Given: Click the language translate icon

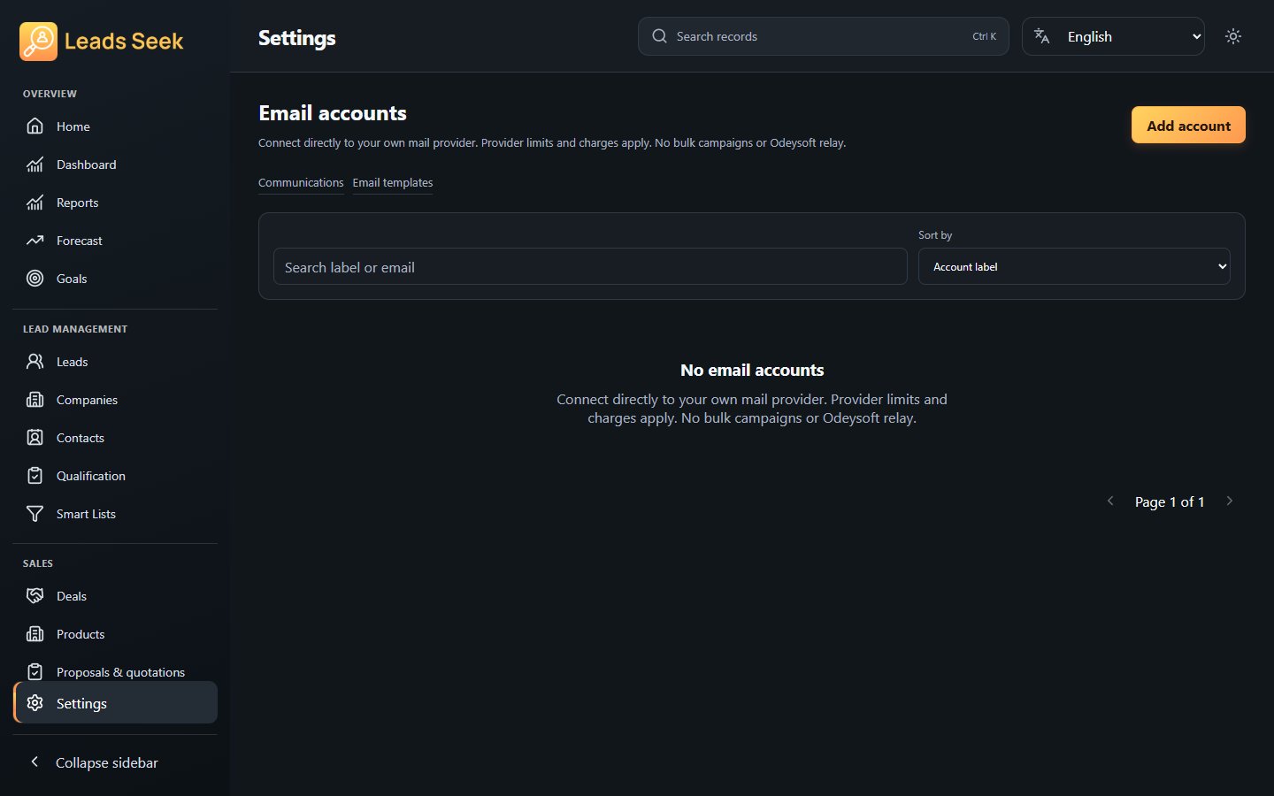Looking at the screenshot, I should (x=1042, y=36).
